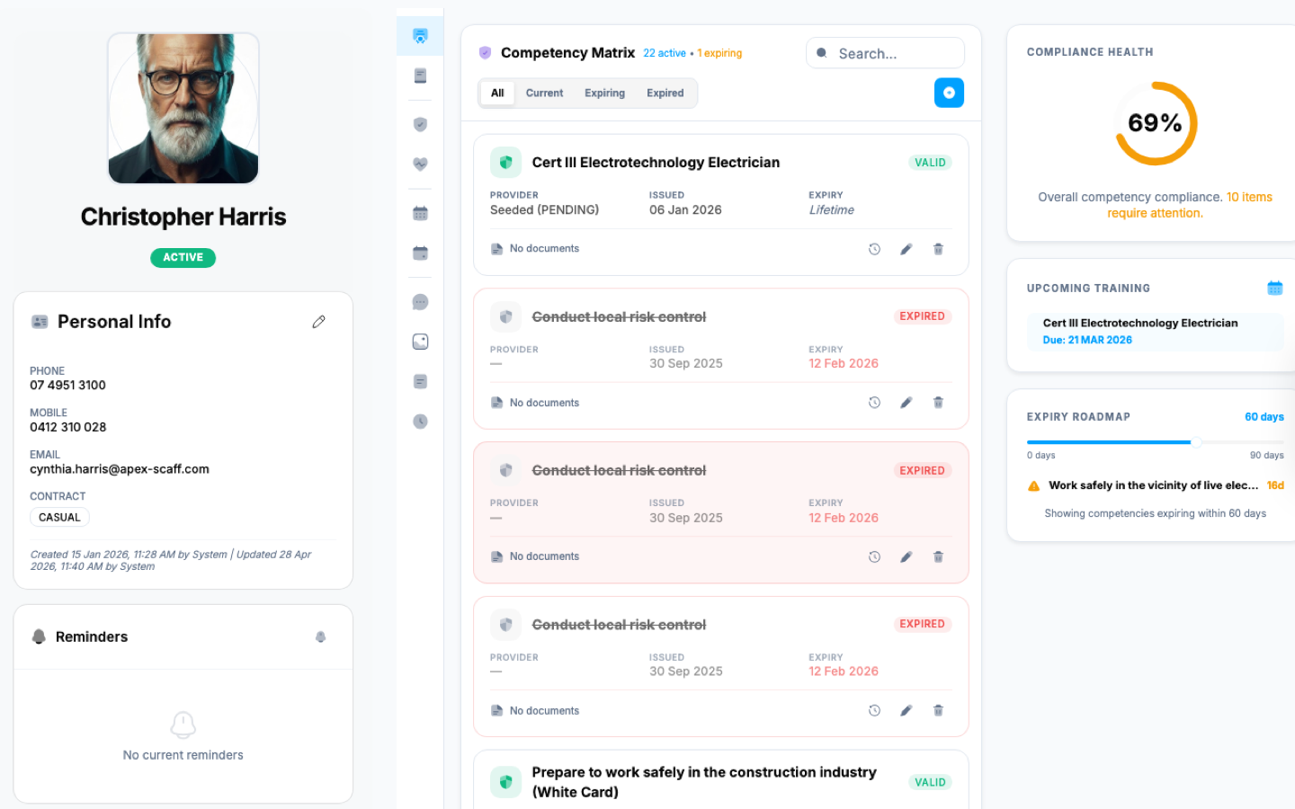1295x809 pixels.
Task: Select the All competencies filter
Action: pos(497,93)
